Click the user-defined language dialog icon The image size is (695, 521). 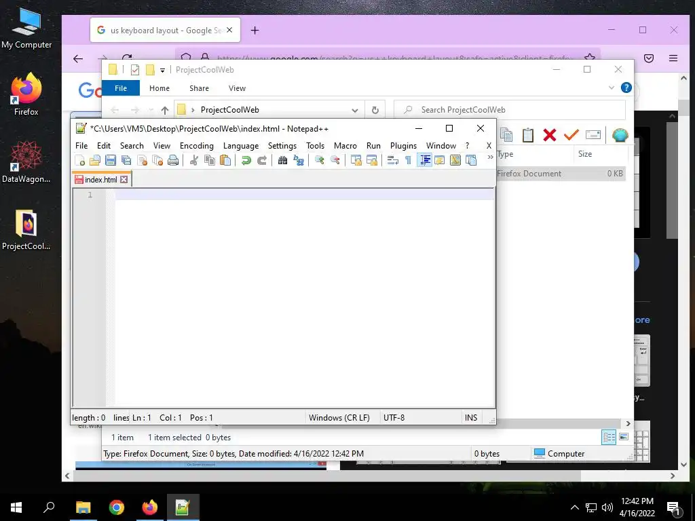[440, 160]
